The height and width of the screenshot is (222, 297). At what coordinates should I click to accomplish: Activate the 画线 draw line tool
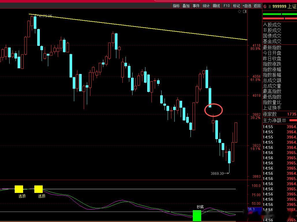tap(216, 6)
